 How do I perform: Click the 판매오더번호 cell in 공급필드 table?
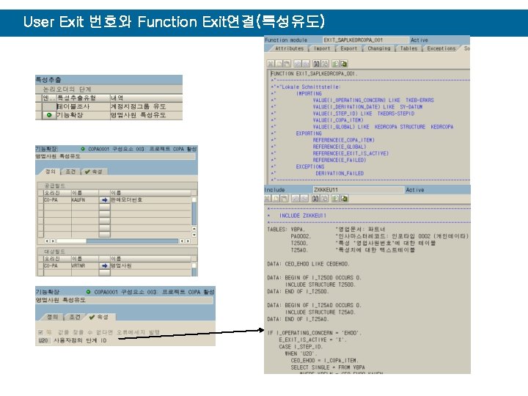(150, 200)
